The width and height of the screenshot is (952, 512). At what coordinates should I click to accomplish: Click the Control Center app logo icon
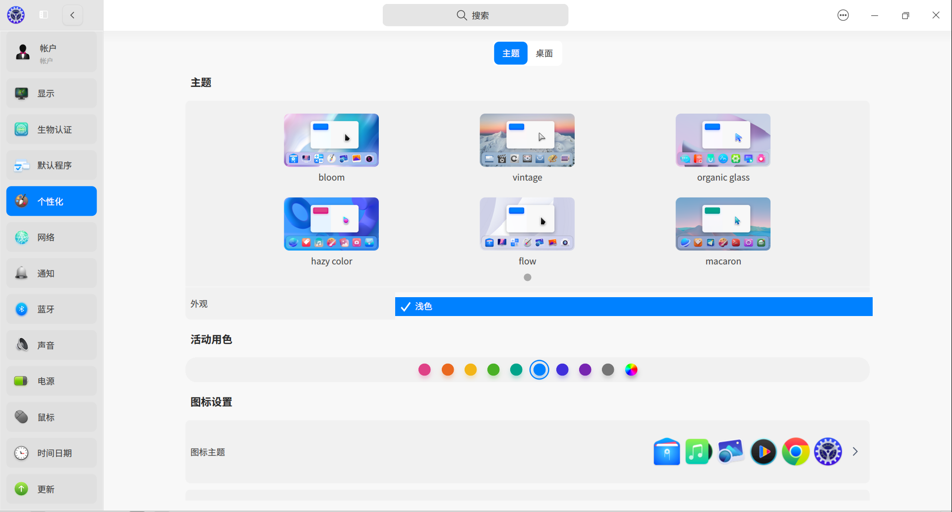16,15
